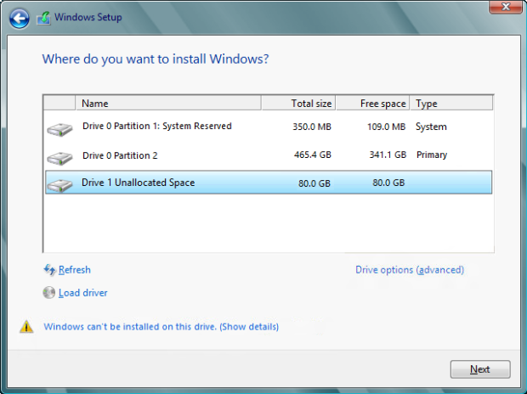Close the Windows Setup window
Viewport: 527px width, 394px height.
tap(506, 7)
